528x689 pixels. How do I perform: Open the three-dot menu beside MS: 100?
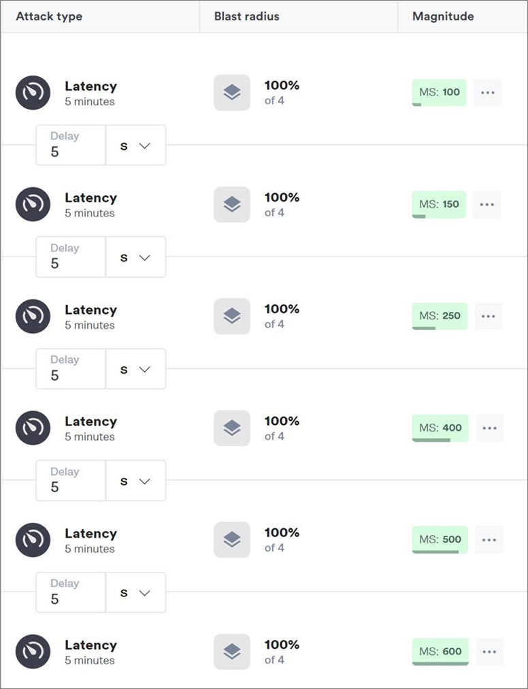pyautogui.click(x=488, y=93)
